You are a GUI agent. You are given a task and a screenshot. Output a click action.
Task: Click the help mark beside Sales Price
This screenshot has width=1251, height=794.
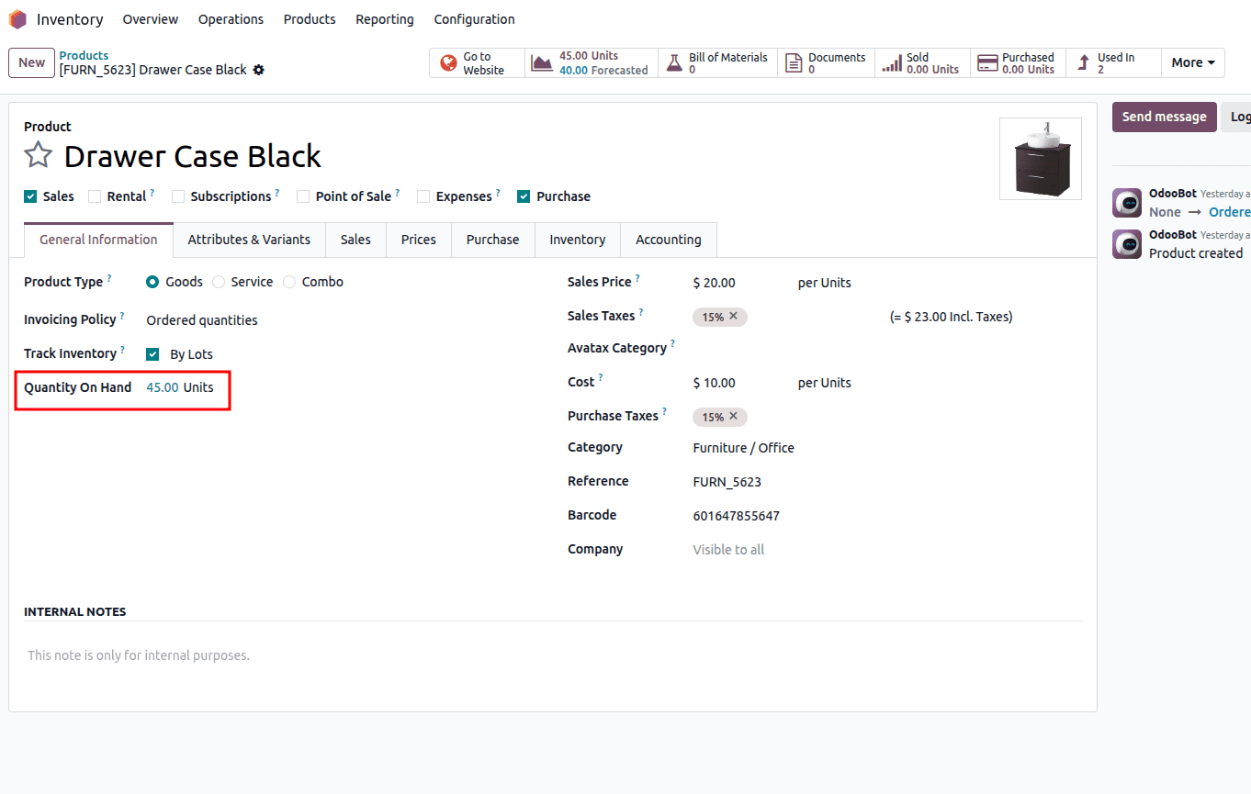coord(637,278)
